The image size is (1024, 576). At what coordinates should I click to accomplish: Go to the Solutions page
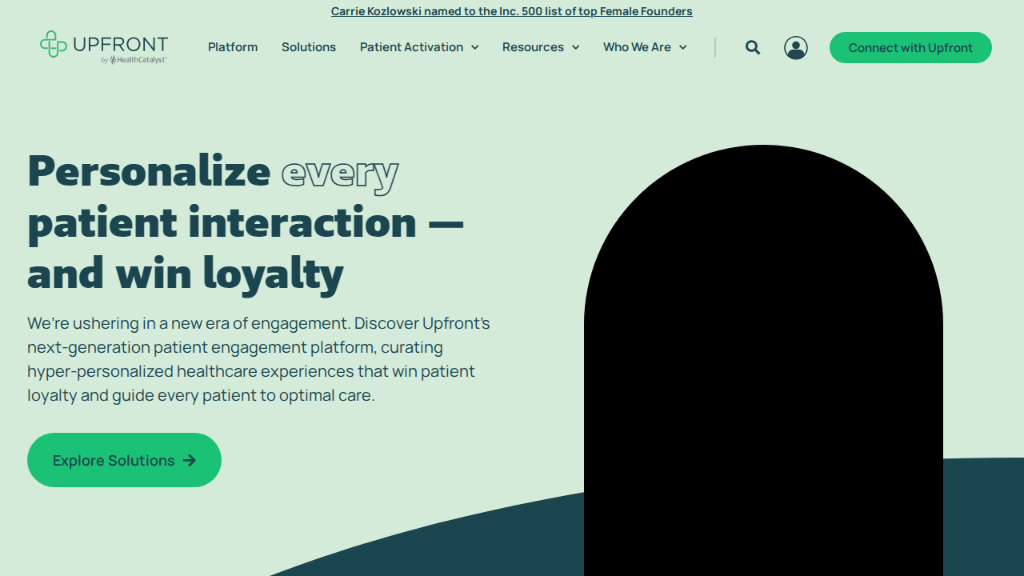pyautogui.click(x=309, y=47)
